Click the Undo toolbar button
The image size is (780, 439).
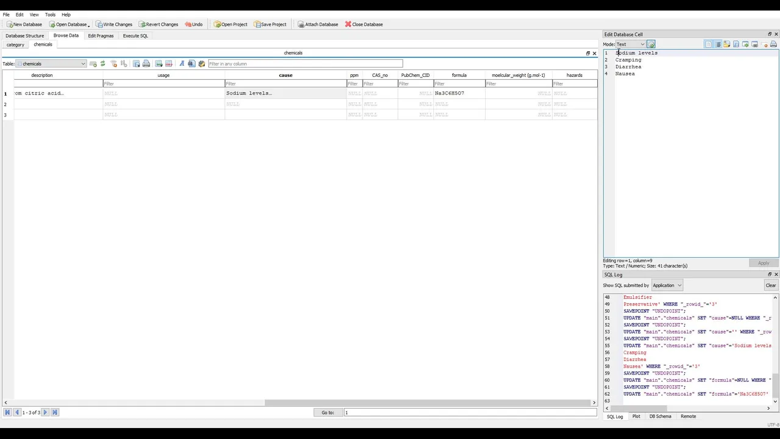pos(193,24)
